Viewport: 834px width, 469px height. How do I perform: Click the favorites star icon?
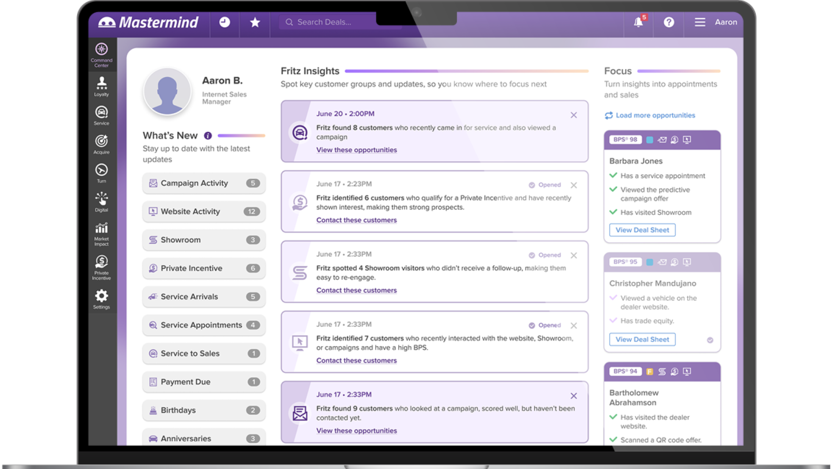(255, 22)
